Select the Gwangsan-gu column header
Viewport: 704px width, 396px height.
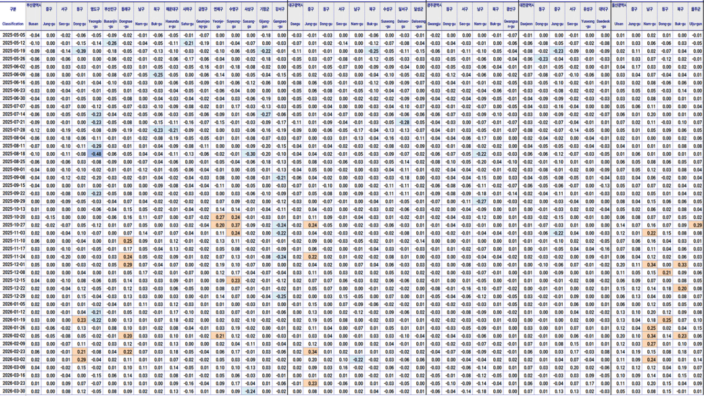pos(511,24)
